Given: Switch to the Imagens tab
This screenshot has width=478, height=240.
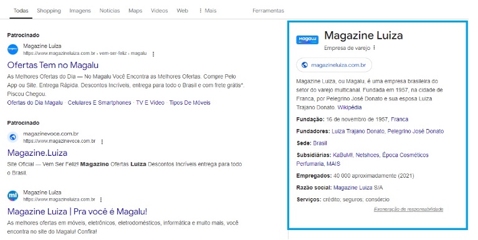Looking at the screenshot, I should [x=80, y=11].
